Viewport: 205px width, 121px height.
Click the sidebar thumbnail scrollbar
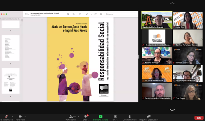click(22, 20)
